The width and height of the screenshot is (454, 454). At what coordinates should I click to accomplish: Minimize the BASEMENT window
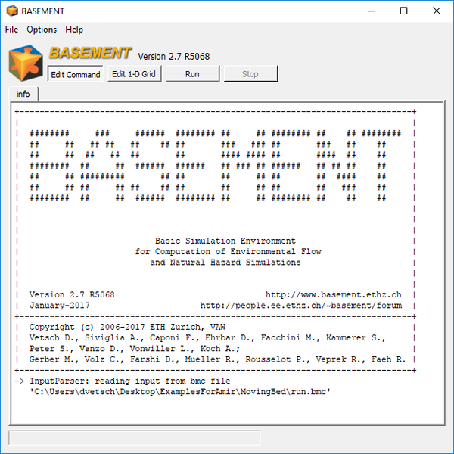[369, 11]
